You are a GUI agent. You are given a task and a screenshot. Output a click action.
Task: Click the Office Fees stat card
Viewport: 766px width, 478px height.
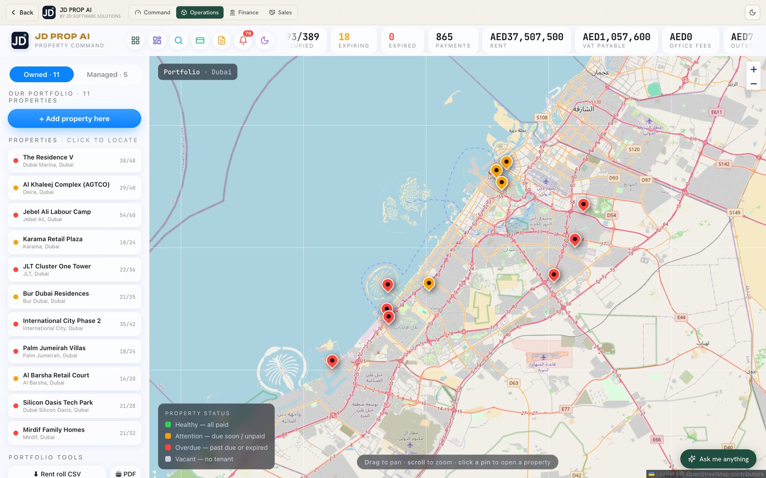click(x=690, y=40)
